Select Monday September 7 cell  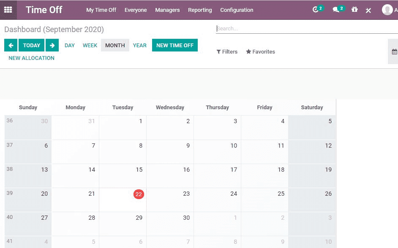point(75,152)
